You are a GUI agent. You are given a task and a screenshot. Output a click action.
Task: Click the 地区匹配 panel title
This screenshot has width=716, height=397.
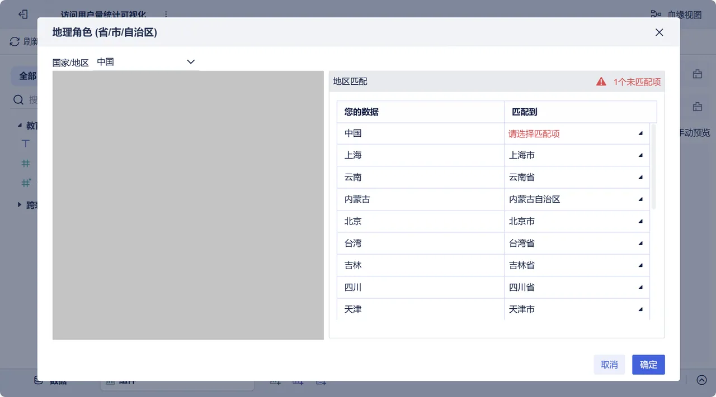point(350,82)
